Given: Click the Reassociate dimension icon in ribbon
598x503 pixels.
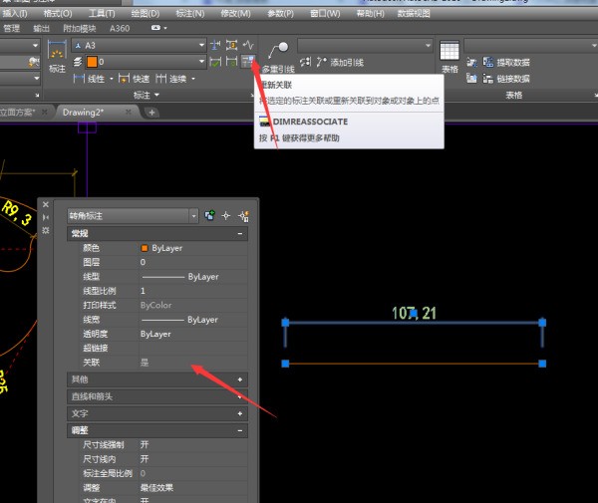Looking at the screenshot, I should tap(246, 62).
